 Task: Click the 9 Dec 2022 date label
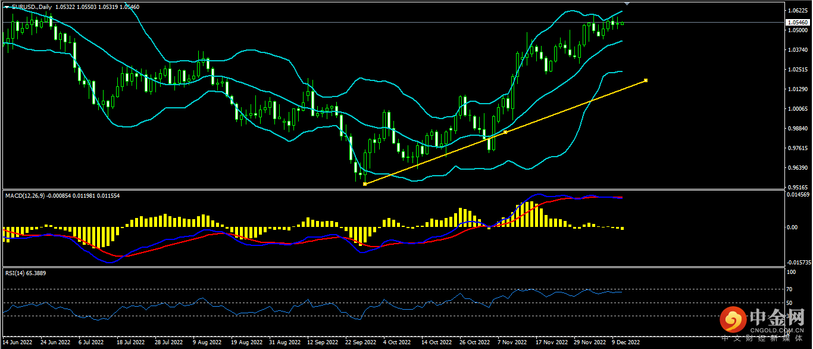pos(625,343)
